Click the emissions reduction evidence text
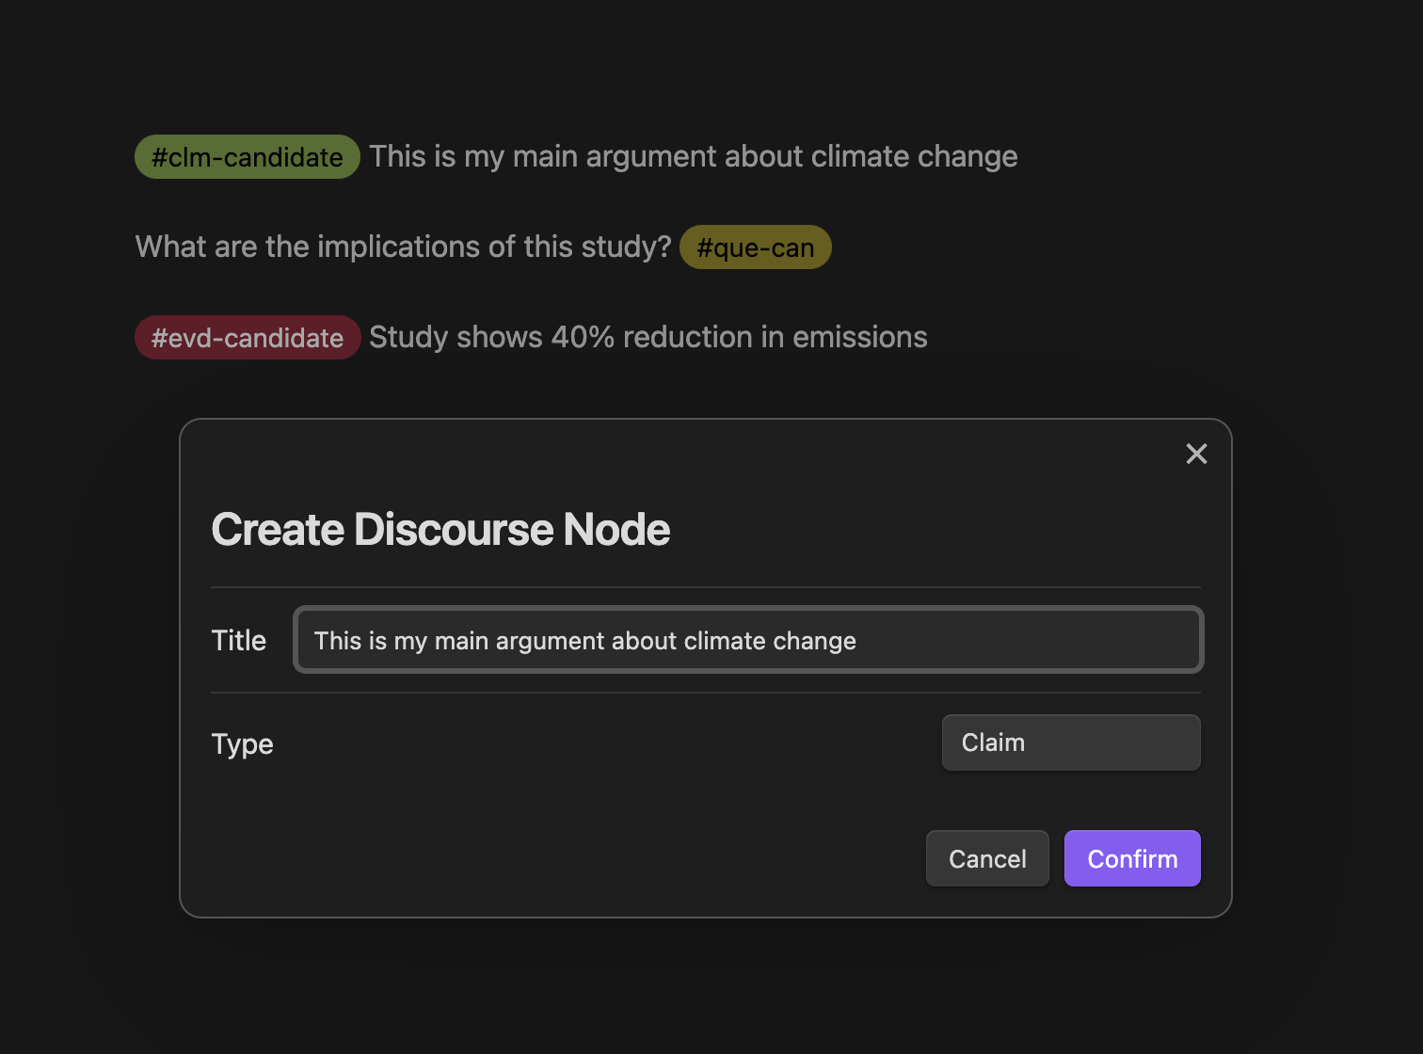Screen dimensions: 1423x1054 pyautogui.click(x=648, y=337)
